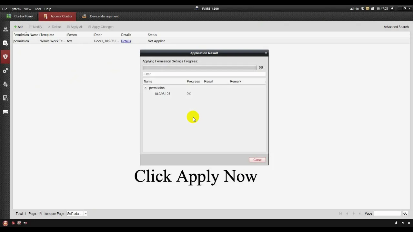This screenshot has width=413, height=232.
Task: Click the Apply All button
Action: tap(74, 27)
